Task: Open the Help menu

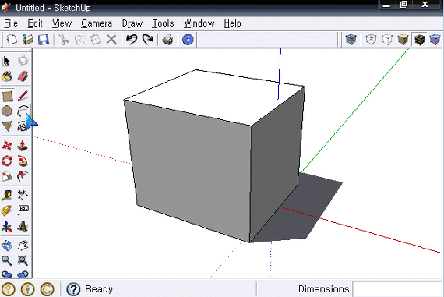Action: pos(232,23)
